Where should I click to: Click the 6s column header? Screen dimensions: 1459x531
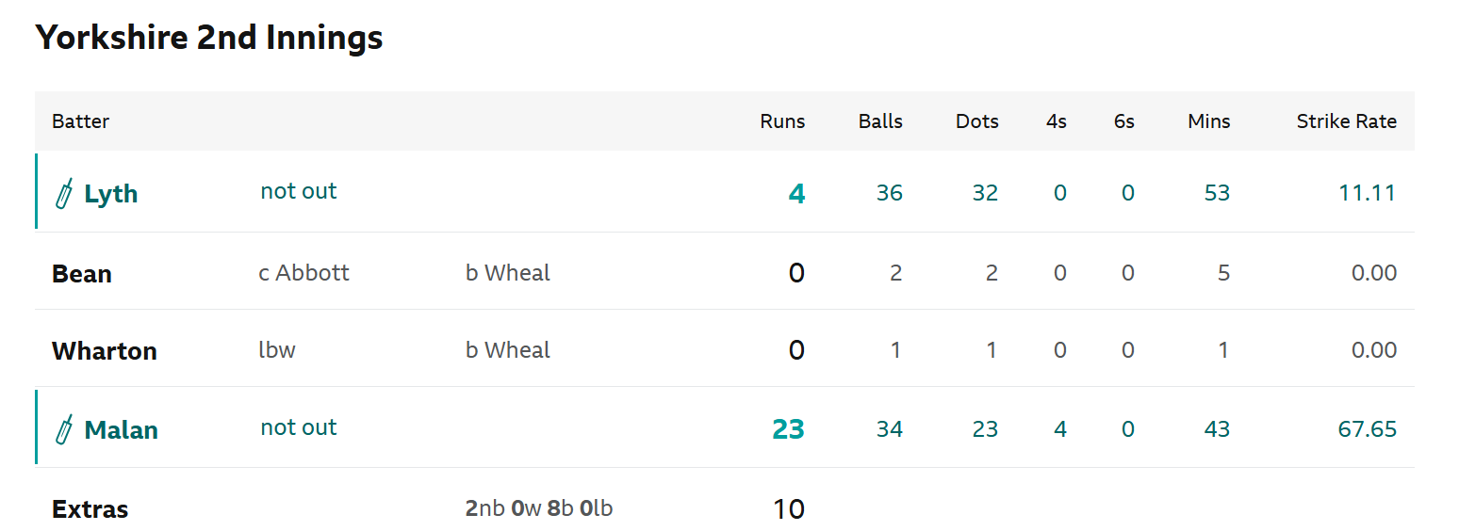tap(1123, 121)
